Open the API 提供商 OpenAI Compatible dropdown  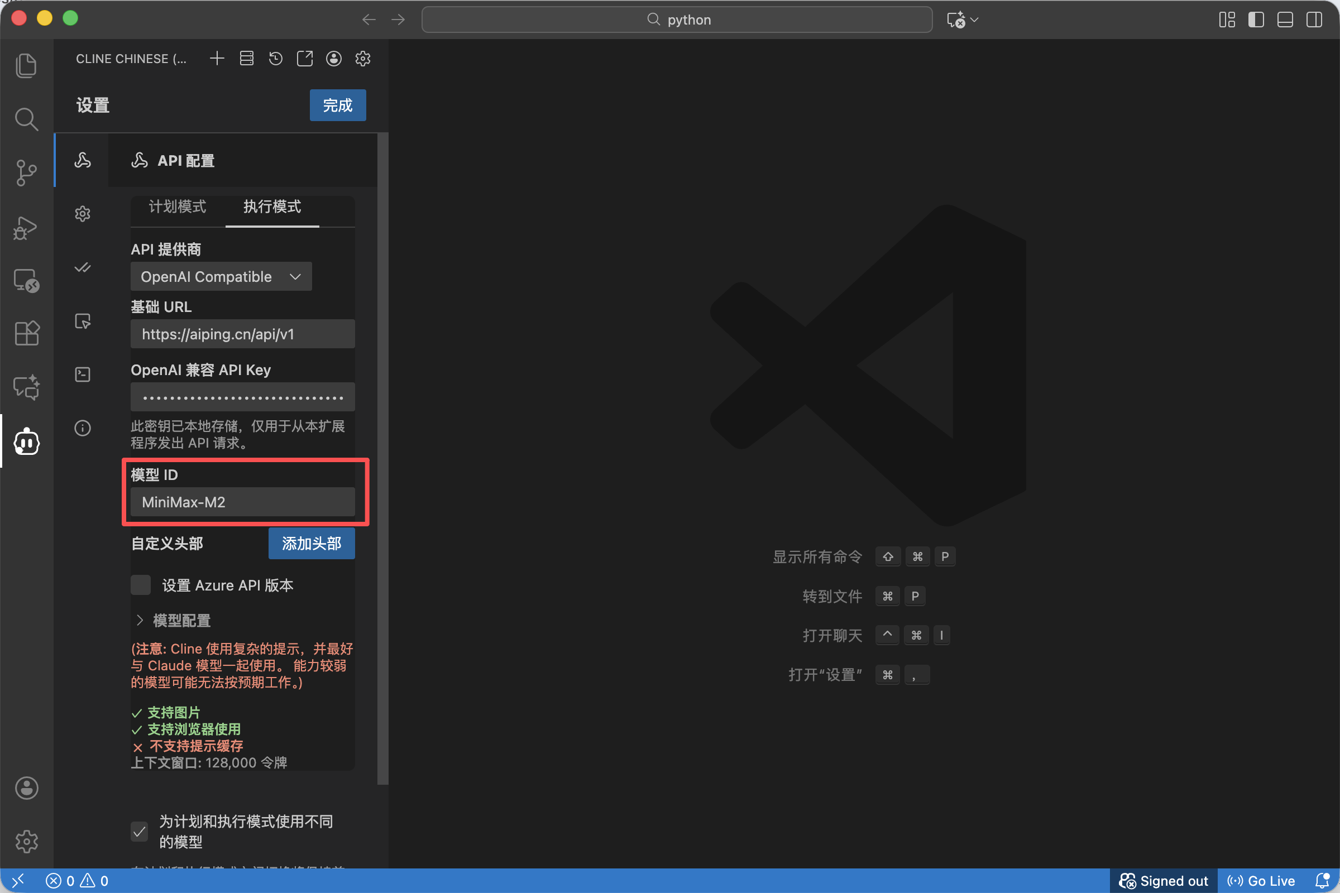pos(221,277)
